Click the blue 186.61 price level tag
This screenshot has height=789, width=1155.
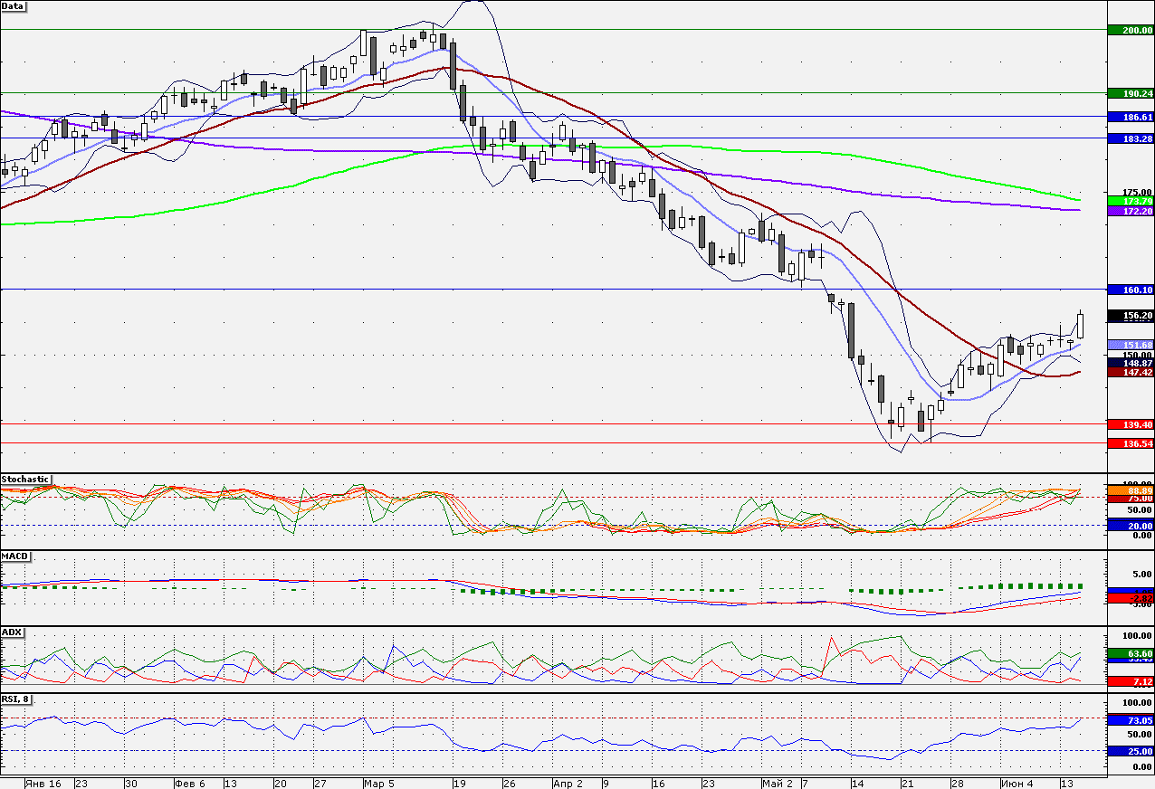(1131, 117)
